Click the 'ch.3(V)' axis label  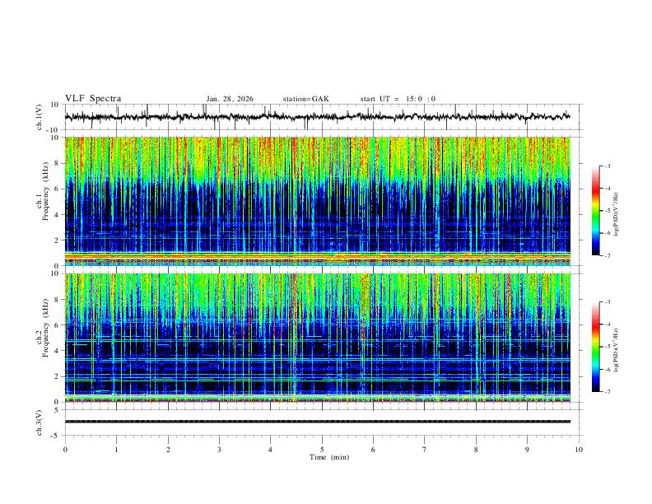[x=40, y=422]
